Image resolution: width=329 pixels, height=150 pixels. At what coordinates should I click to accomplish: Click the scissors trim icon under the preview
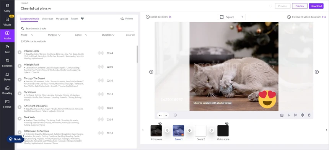point(295,115)
